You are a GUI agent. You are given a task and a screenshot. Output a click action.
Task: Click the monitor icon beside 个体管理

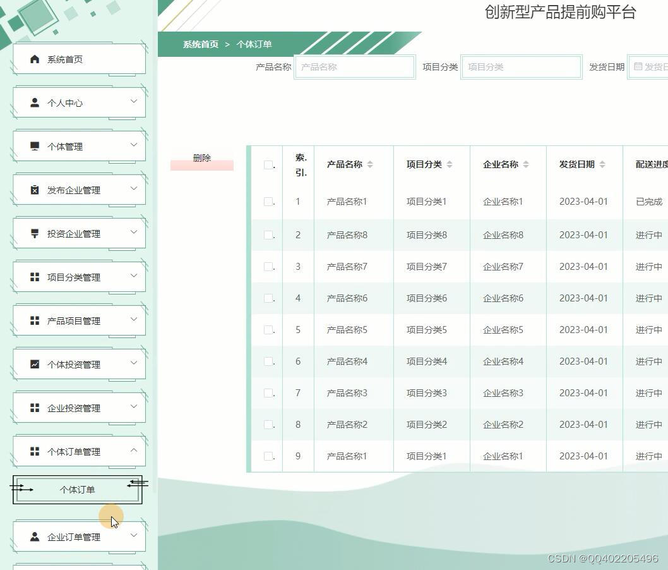pyautogui.click(x=35, y=146)
